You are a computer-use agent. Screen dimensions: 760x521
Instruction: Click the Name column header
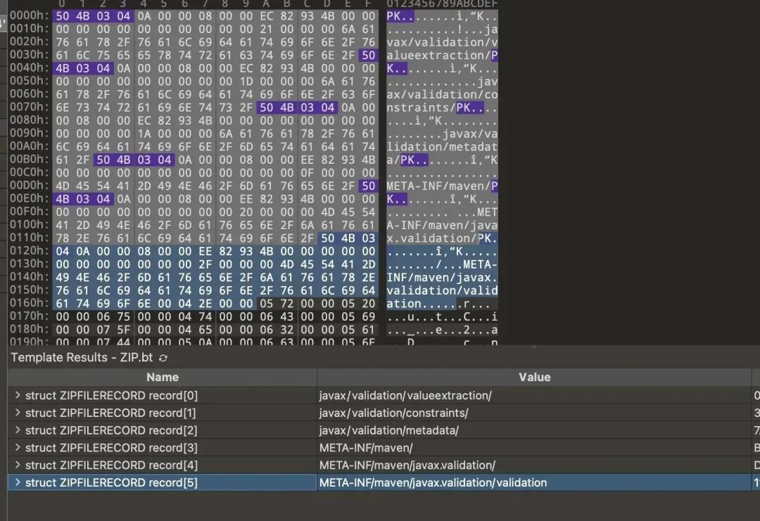[163, 377]
